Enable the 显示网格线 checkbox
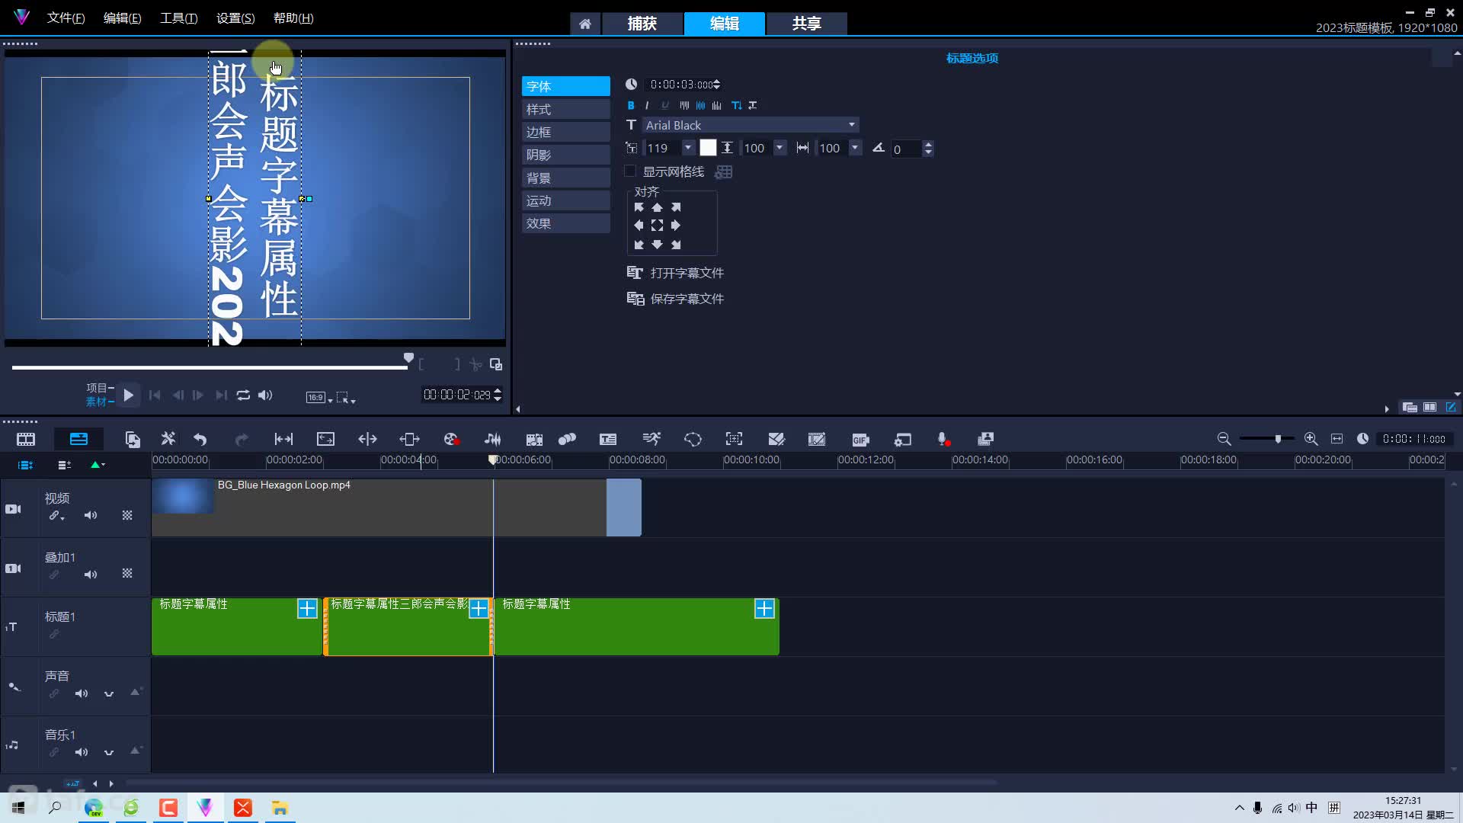This screenshot has height=823, width=1463. tap(630, 171)
